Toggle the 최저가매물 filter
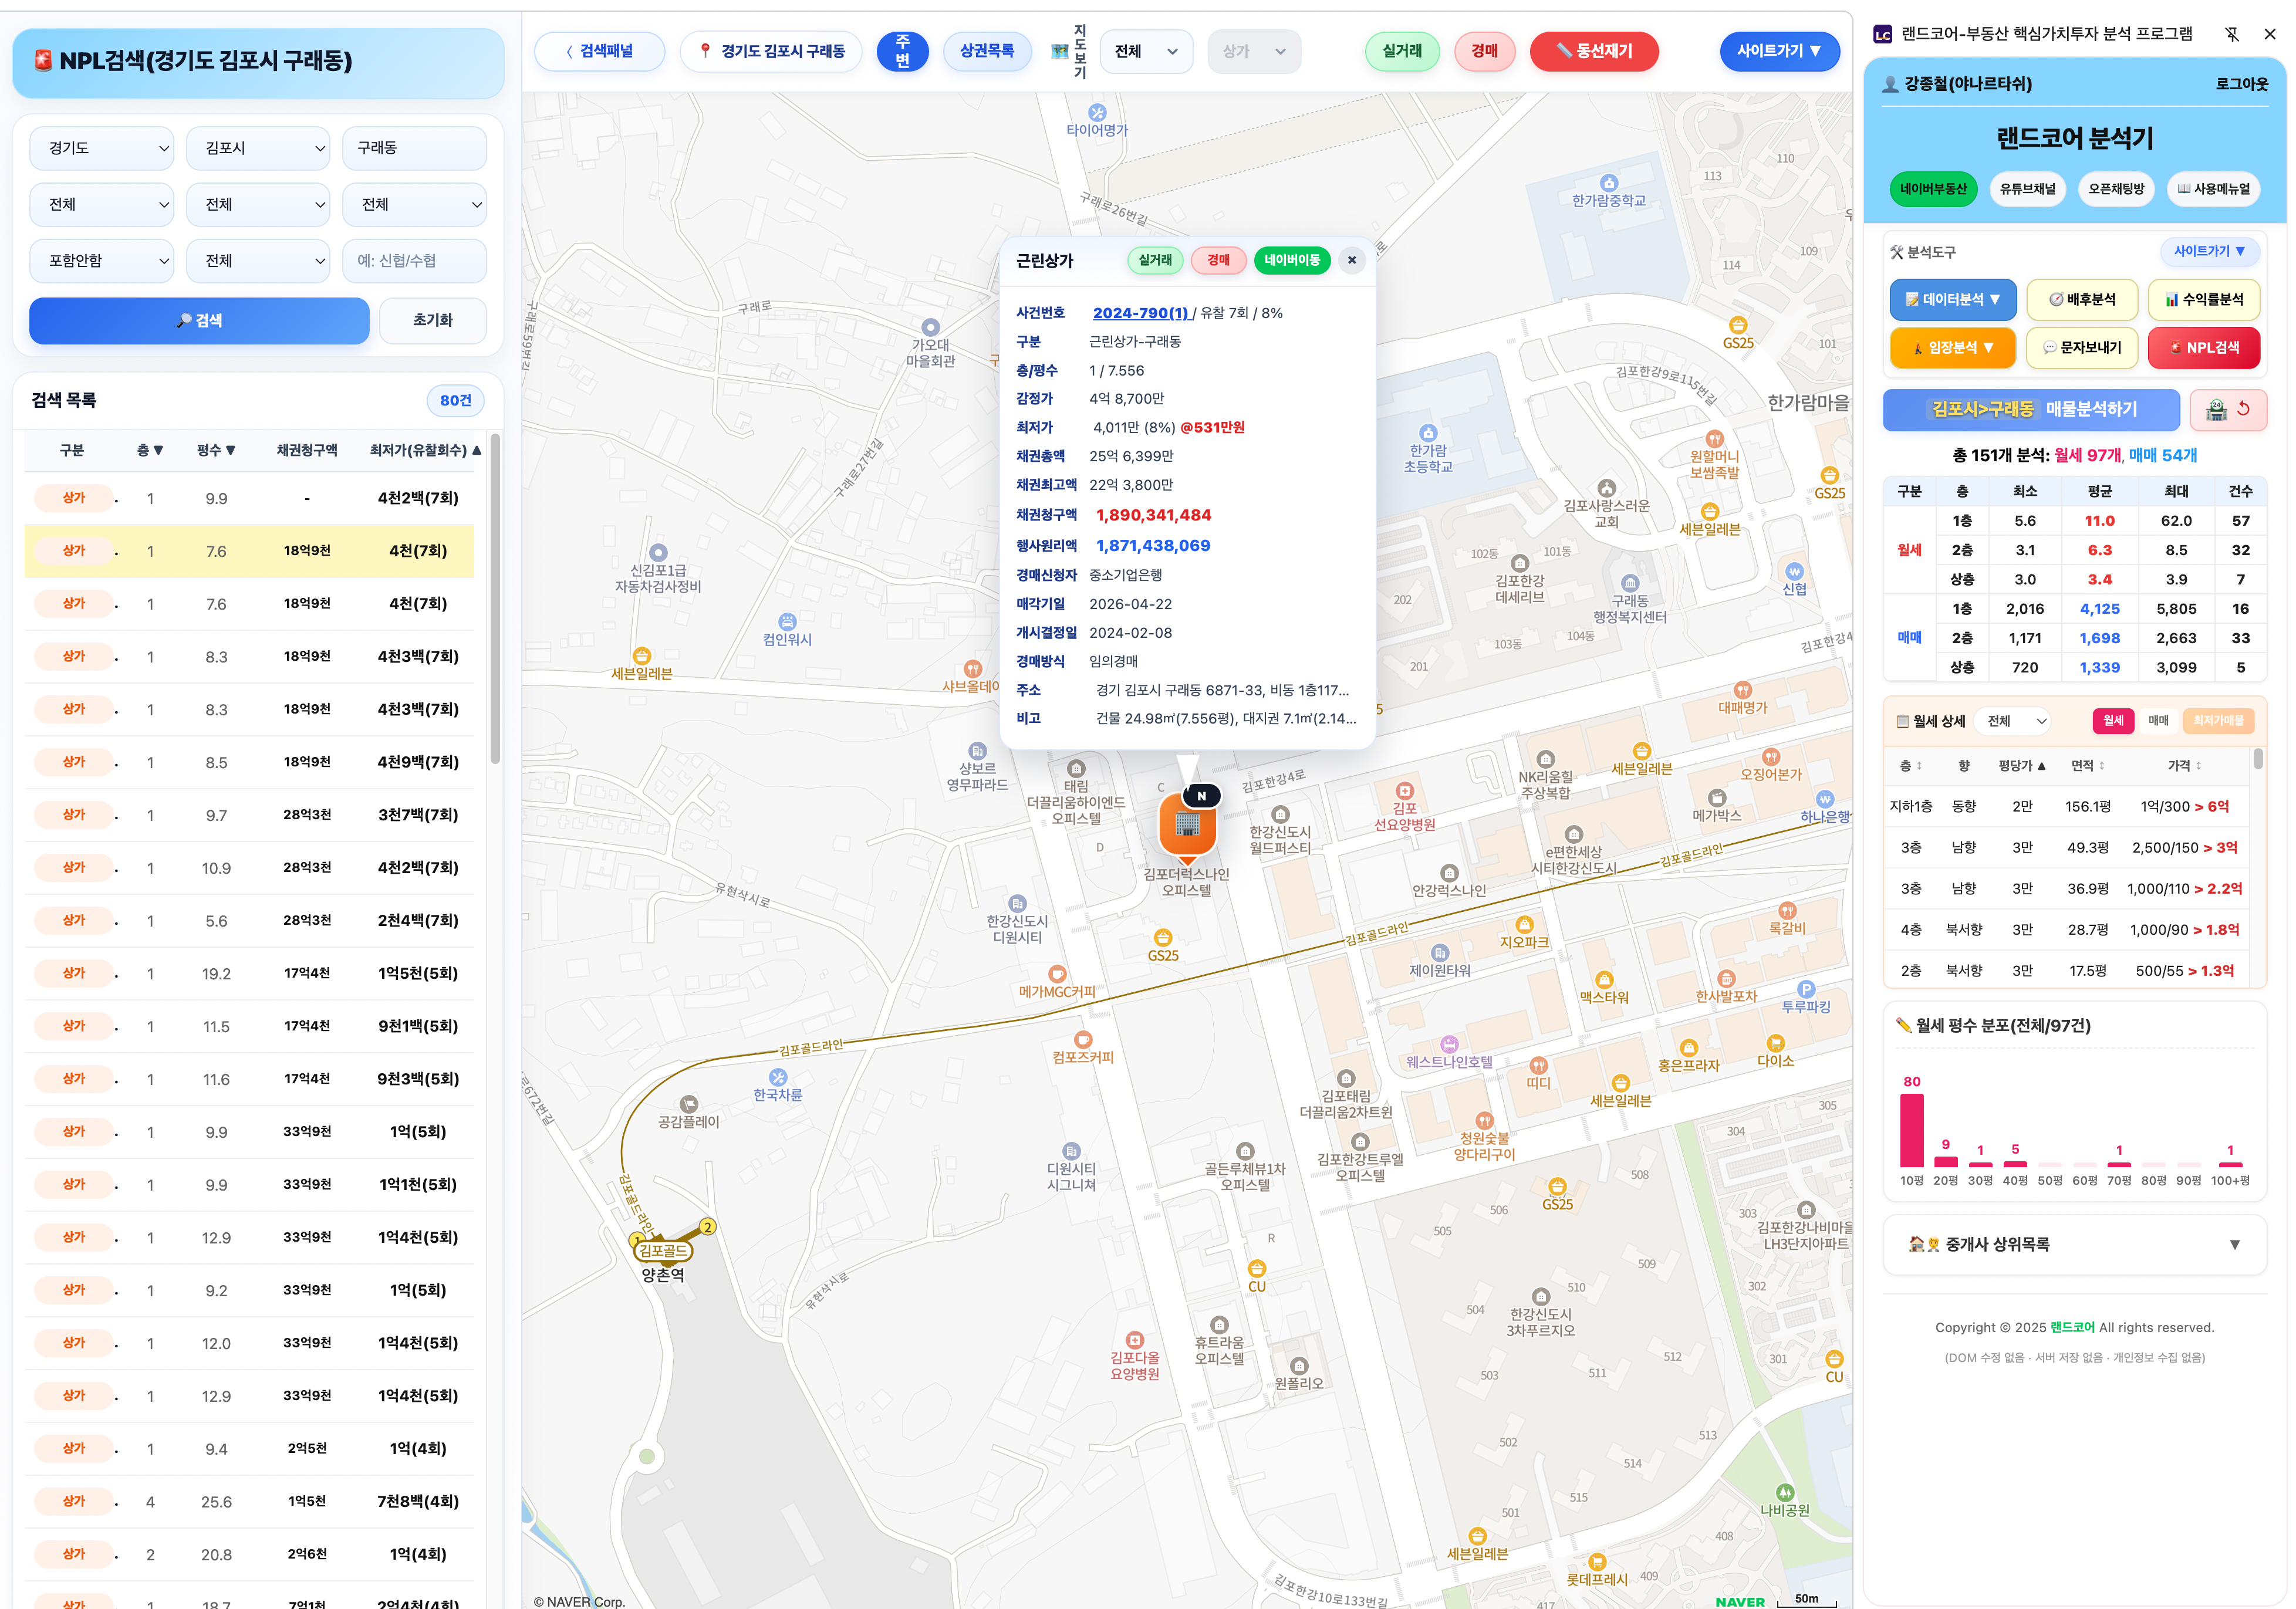The height and width of the screenshot is (1609, 2296). click(2217, 721)
